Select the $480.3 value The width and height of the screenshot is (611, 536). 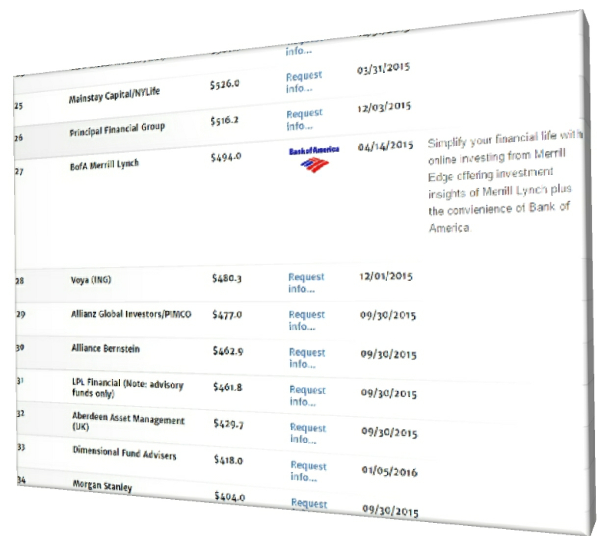(227, 278)
